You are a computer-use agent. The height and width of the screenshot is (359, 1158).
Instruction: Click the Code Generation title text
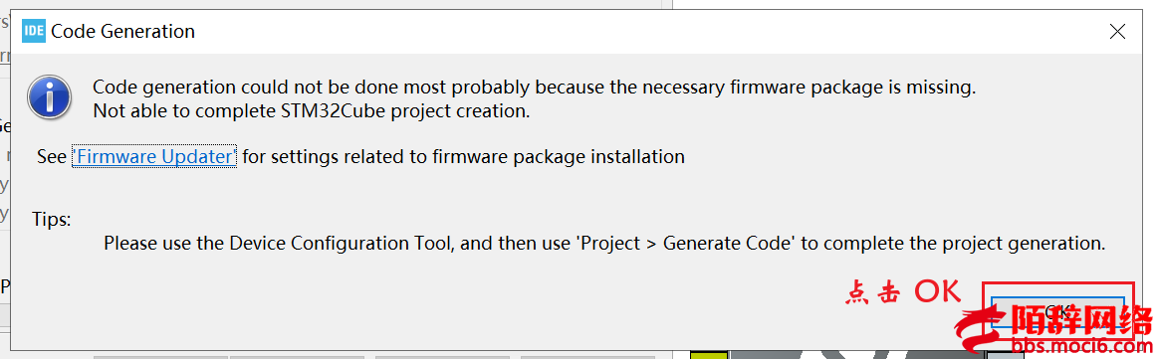point(123,32)
